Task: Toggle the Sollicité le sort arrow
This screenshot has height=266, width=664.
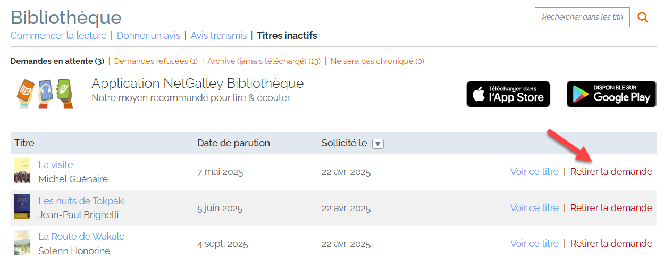Action: pyautogui.click(x=377, y=144)
